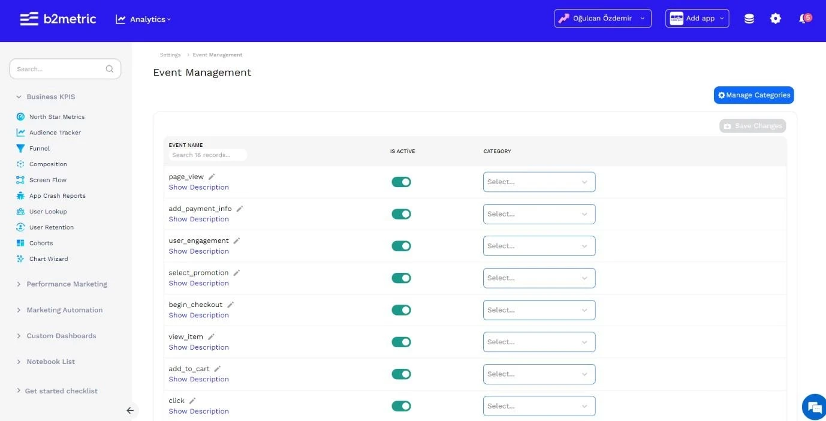826x421 pixels.
Task: Open category dropdown for click event
Action: coord(539,406)
